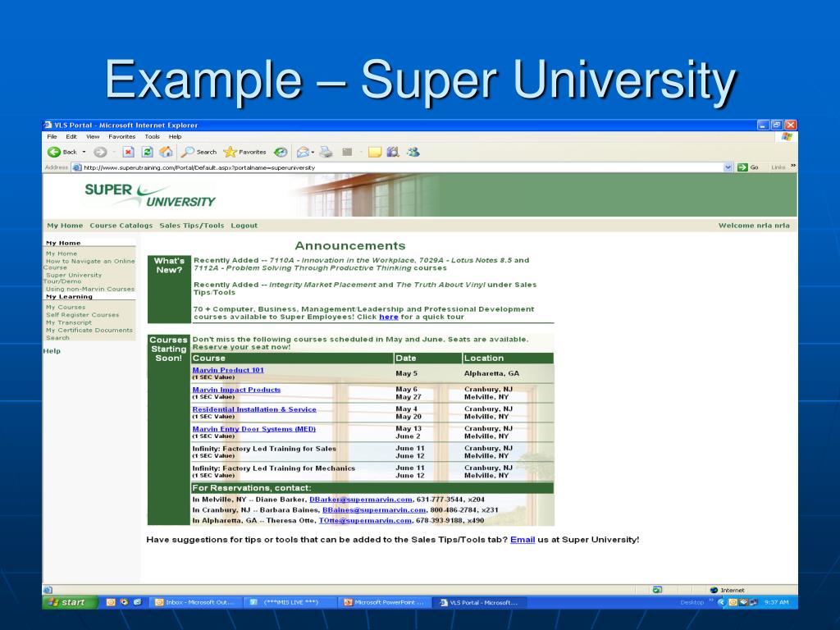Open the File menu
This screenshot has height=630, width=840.
[52, 137]
